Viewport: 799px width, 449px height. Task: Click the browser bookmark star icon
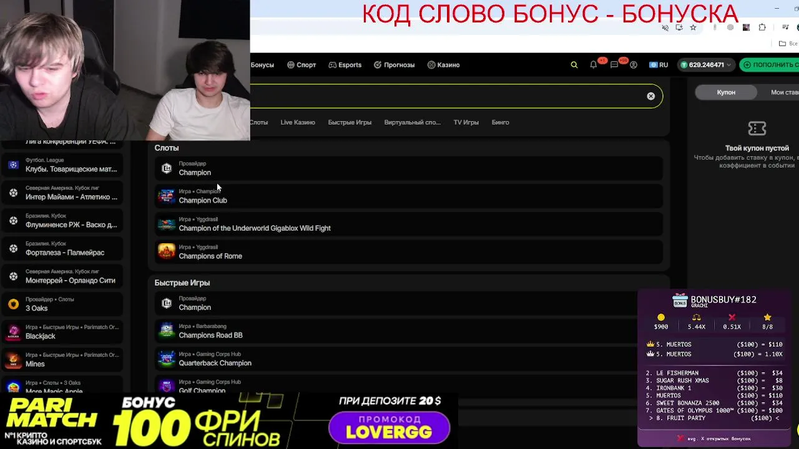(693, 27)
